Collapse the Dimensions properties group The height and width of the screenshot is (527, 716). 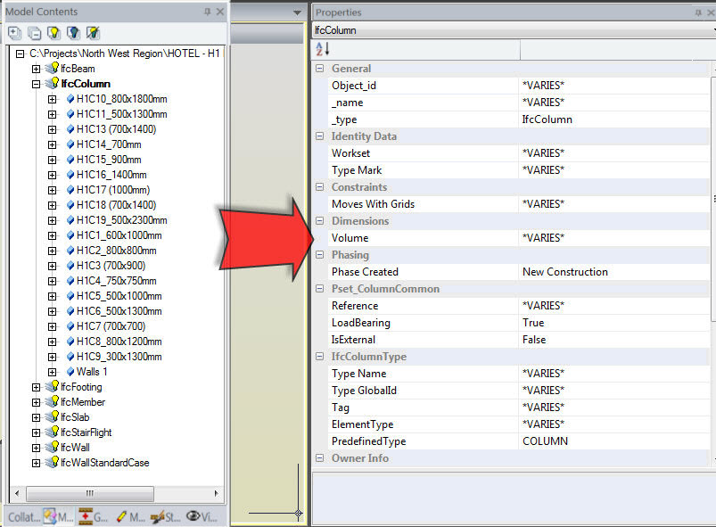tap(319, 221)
